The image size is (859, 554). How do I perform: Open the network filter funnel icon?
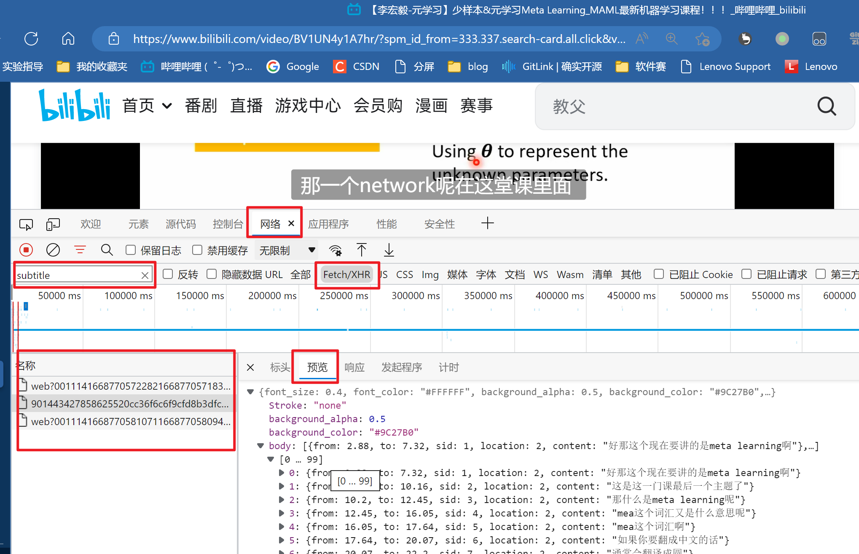coord(80,250)
